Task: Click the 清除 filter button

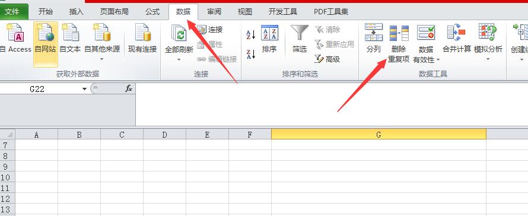Action: (327, 30)
